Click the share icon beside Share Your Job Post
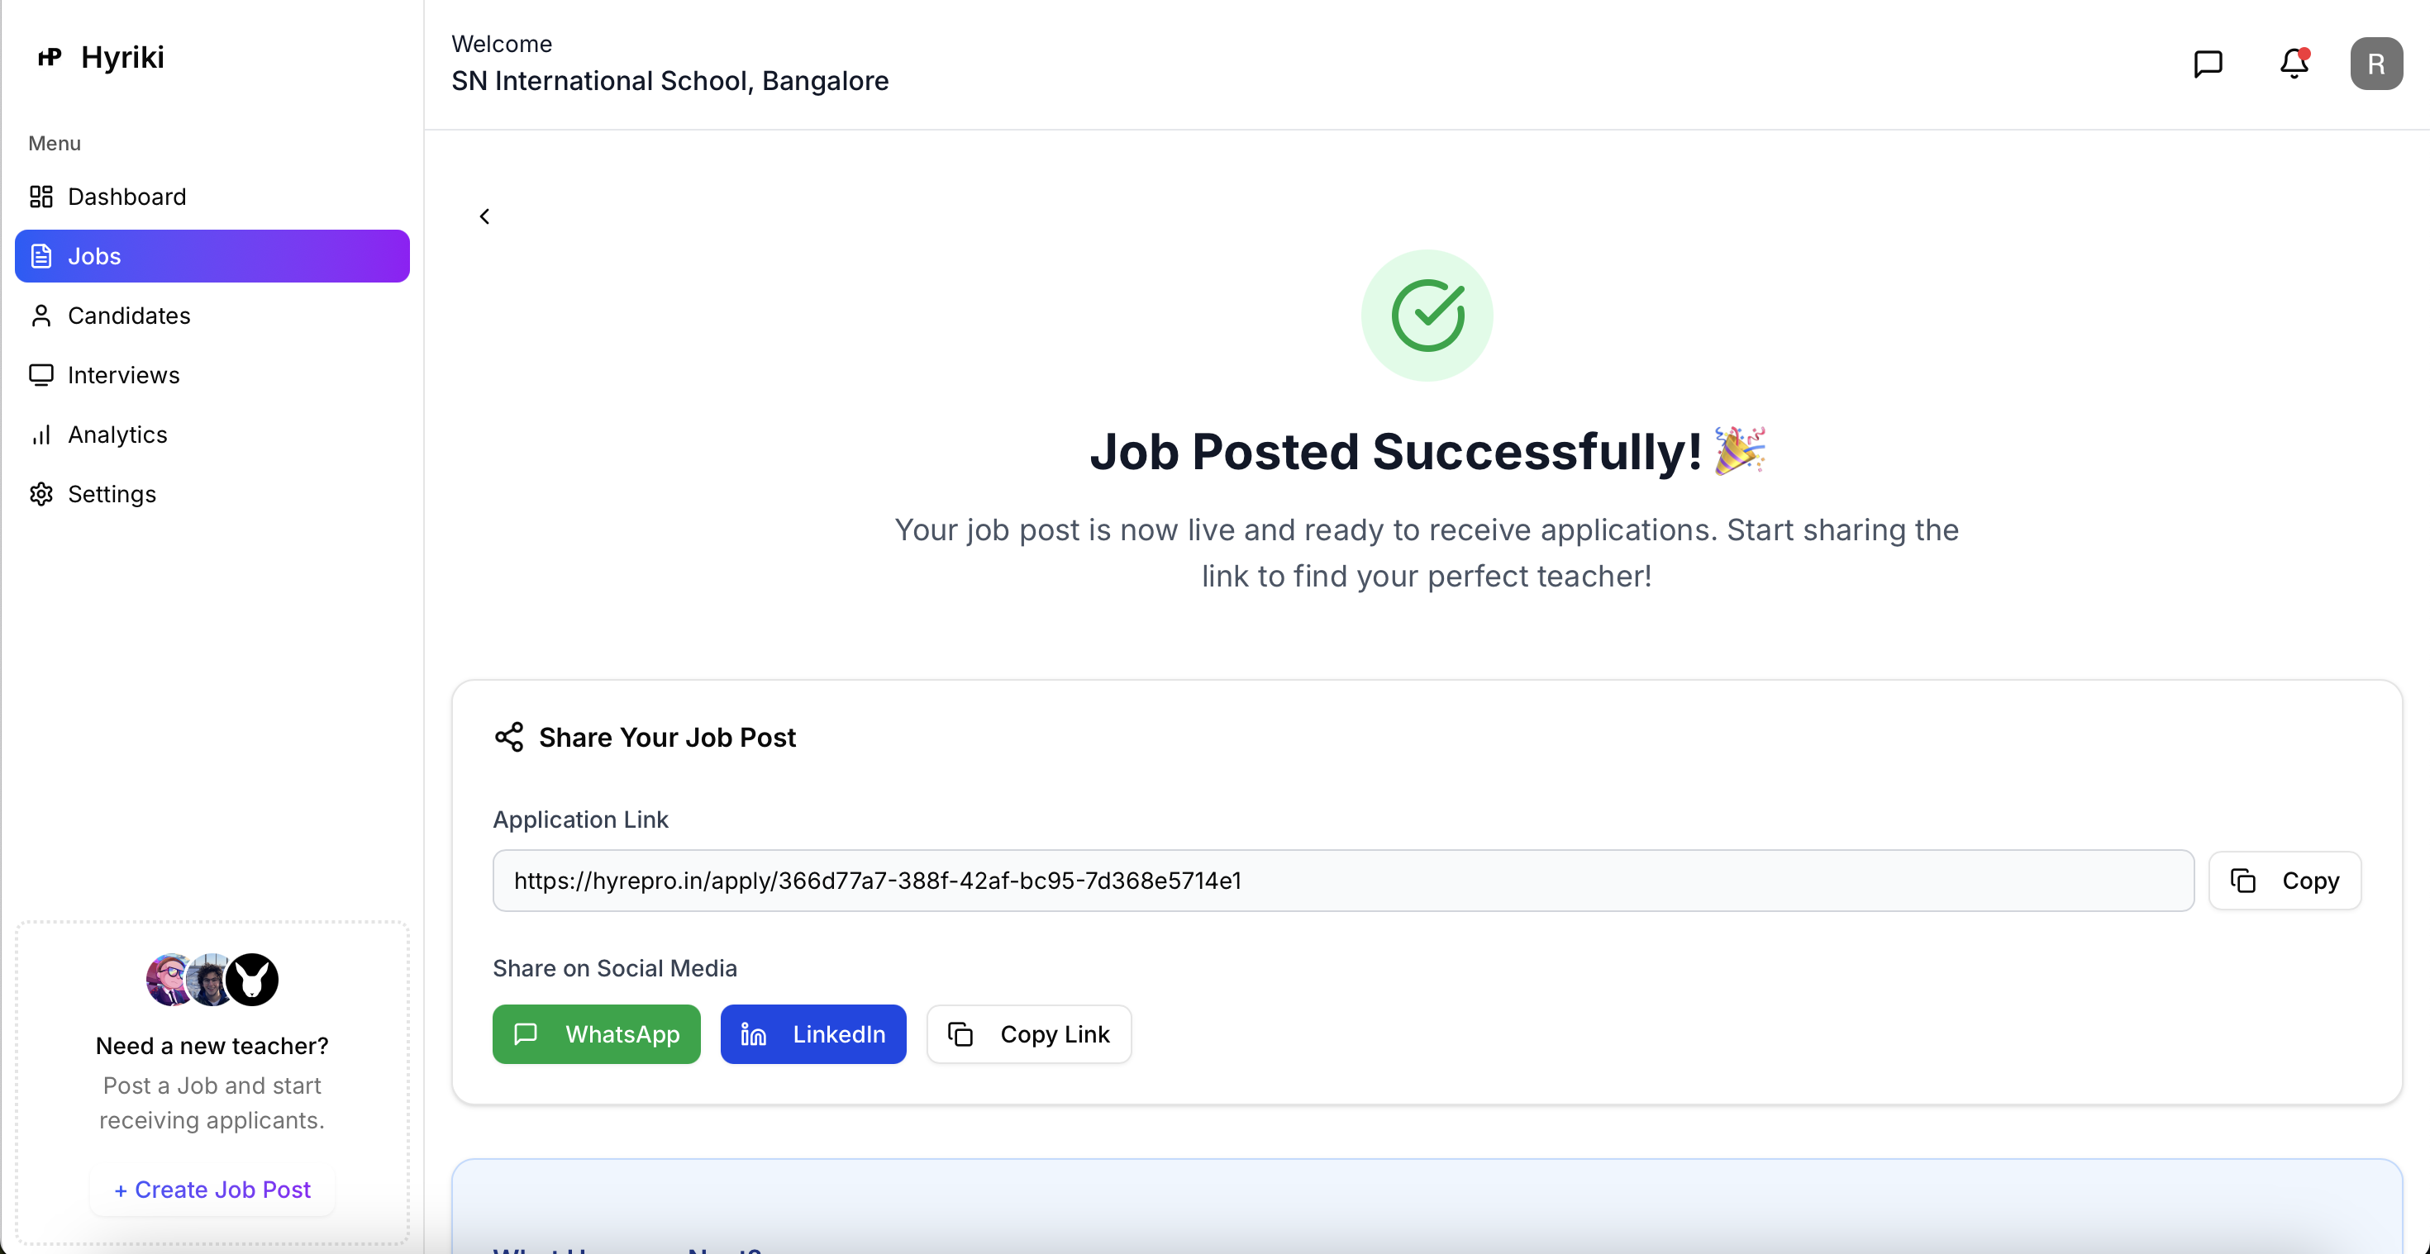 [x=509, y=736]
